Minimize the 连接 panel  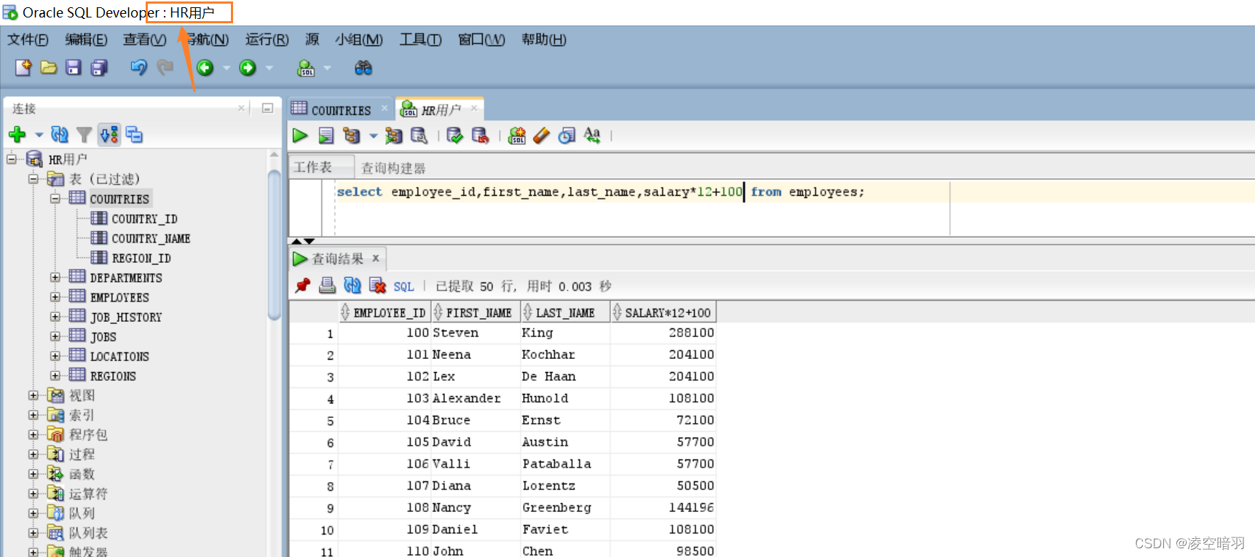click(x=267, y=108)
